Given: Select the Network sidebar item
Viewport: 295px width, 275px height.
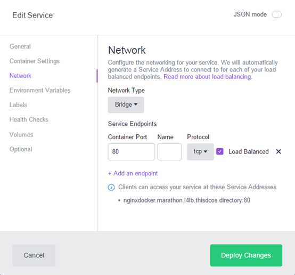Looking at the screenshot, I should (20, 76).
